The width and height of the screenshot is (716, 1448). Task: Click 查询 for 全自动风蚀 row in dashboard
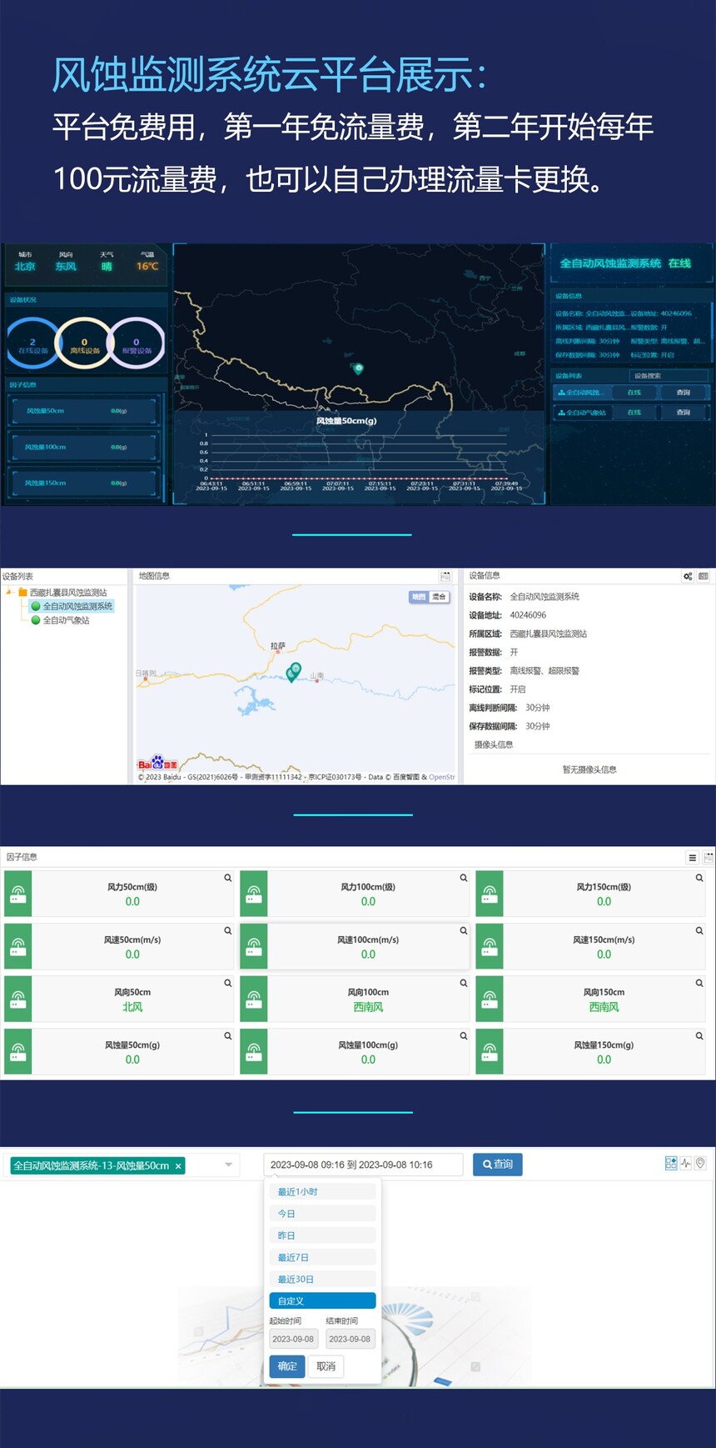click(683, 392)
